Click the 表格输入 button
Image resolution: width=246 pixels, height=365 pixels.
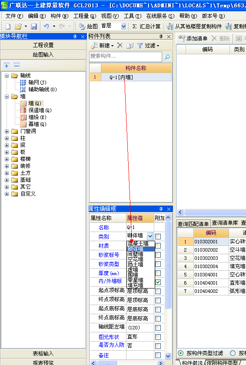(43, 354)
